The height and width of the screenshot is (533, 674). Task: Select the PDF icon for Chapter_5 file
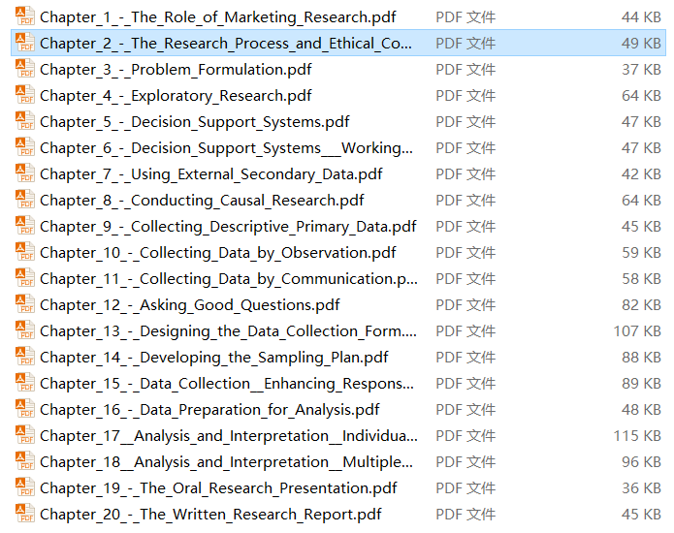click(25, 121)
